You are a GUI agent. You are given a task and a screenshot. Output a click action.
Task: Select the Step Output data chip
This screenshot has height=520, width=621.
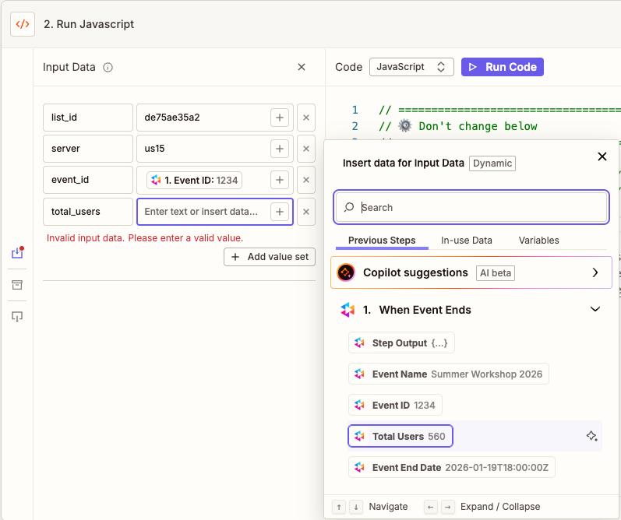[401, 343]
